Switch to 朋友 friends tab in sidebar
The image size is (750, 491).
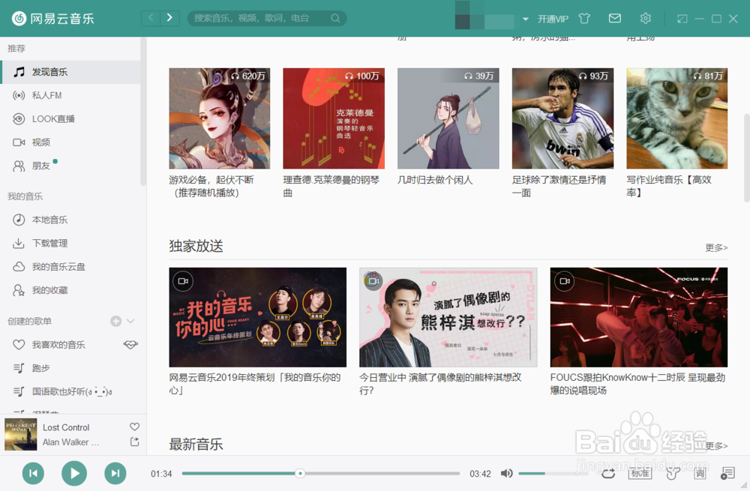click(x=49, y=166)
